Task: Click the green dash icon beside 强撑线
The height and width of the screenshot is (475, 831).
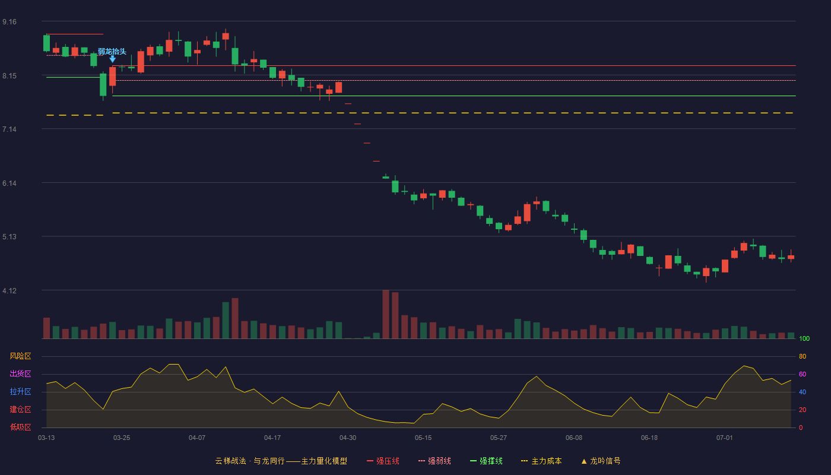Action: point(473,461)
